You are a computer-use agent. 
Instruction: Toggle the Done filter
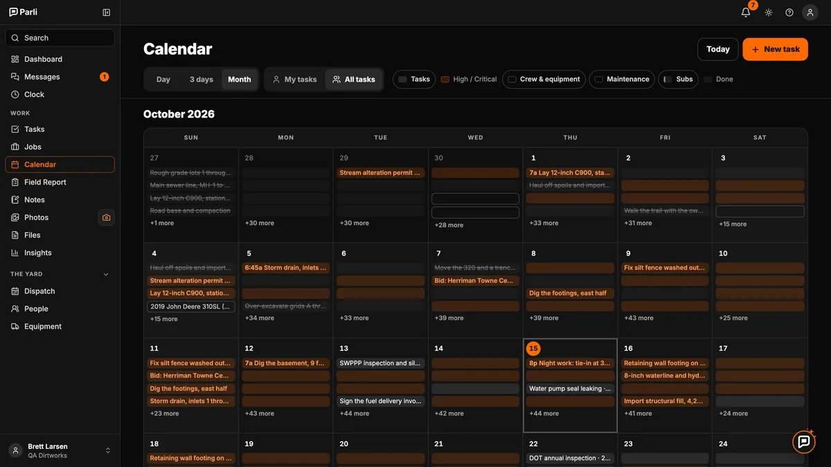click(718, 80)
